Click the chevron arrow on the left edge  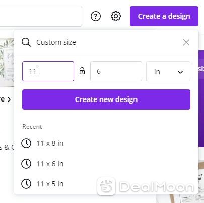(x=9, y=99)
